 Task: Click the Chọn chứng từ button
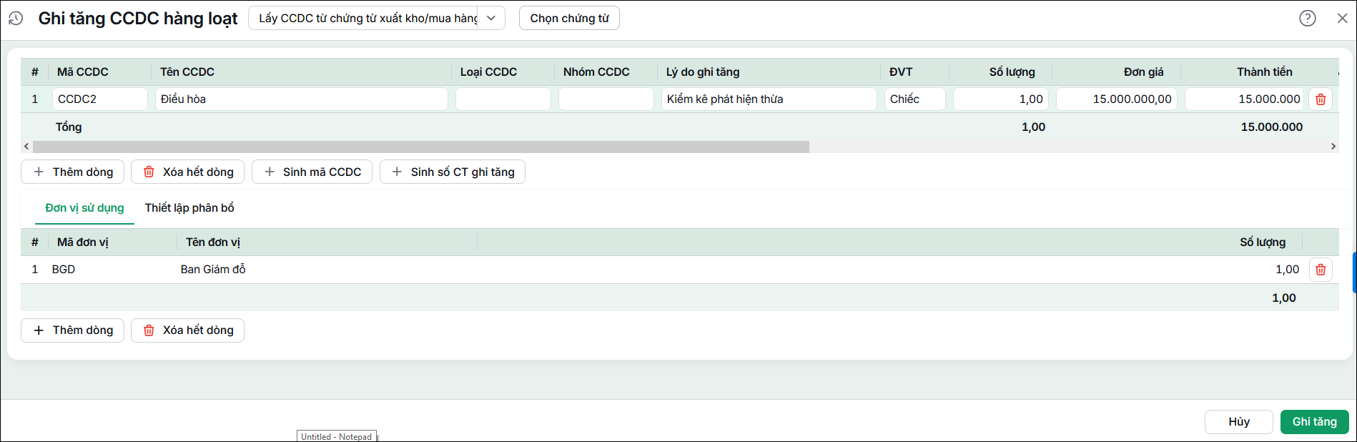(569, 18)
